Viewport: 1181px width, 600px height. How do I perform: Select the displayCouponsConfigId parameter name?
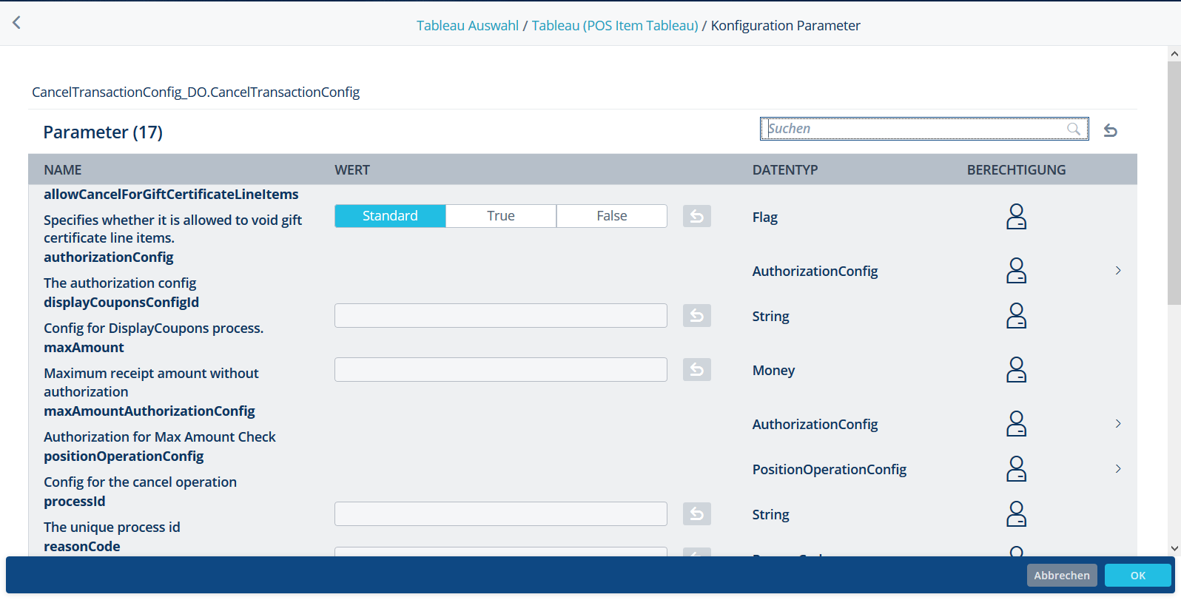[121, 303]
